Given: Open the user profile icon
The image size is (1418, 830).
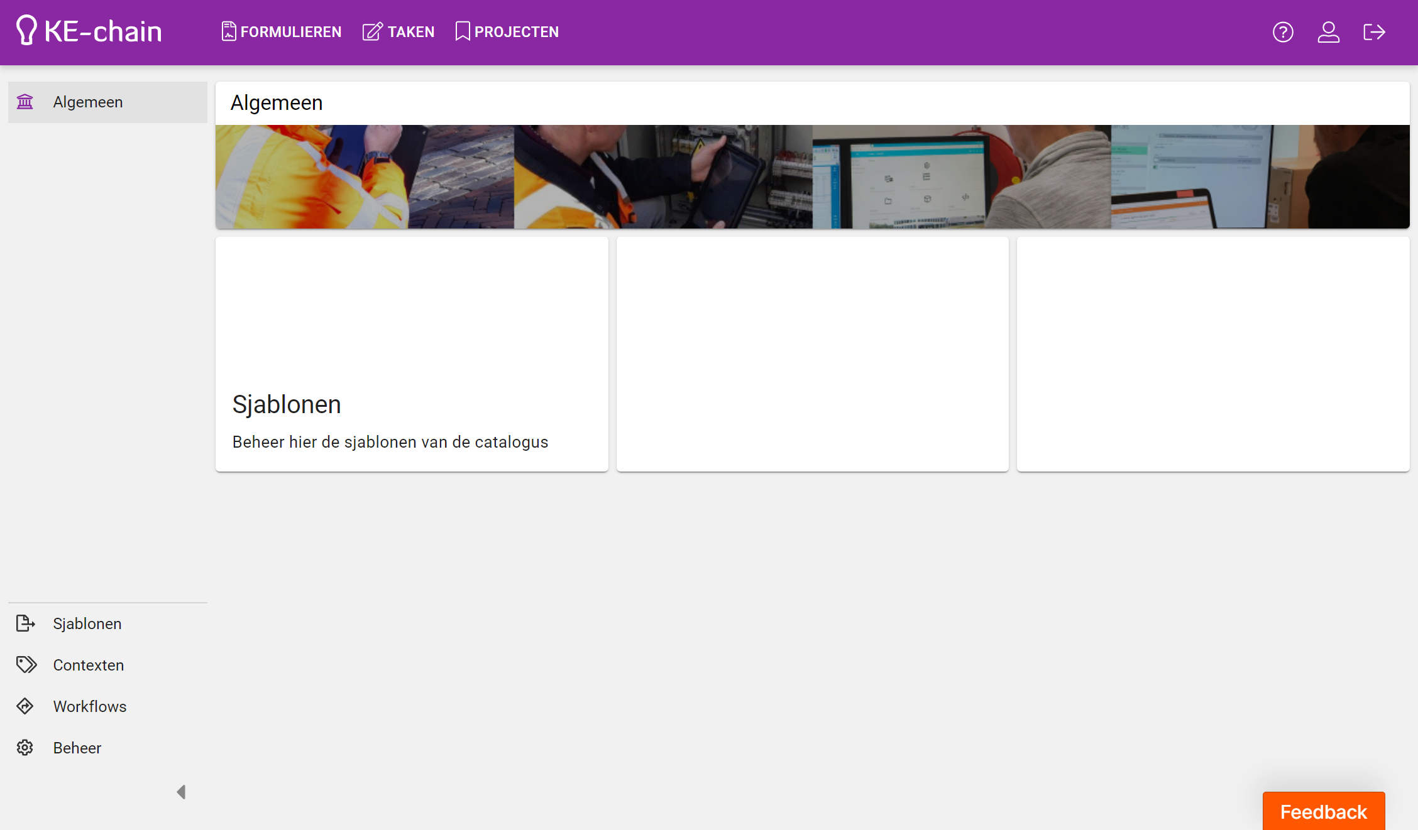Looking at the screenshot, I should click(x=1329, y=32).
